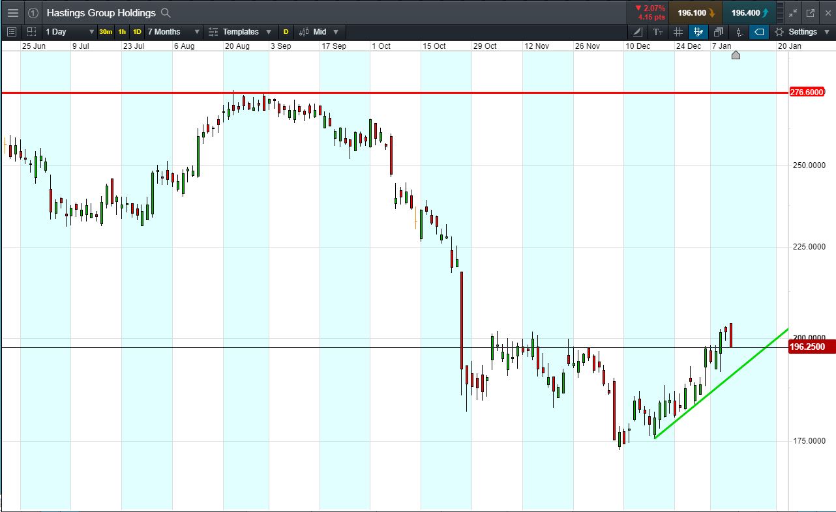Select the 1h interval shortcut
The width and height of the screenshot is (836, 512).
(x=122, y=31)
